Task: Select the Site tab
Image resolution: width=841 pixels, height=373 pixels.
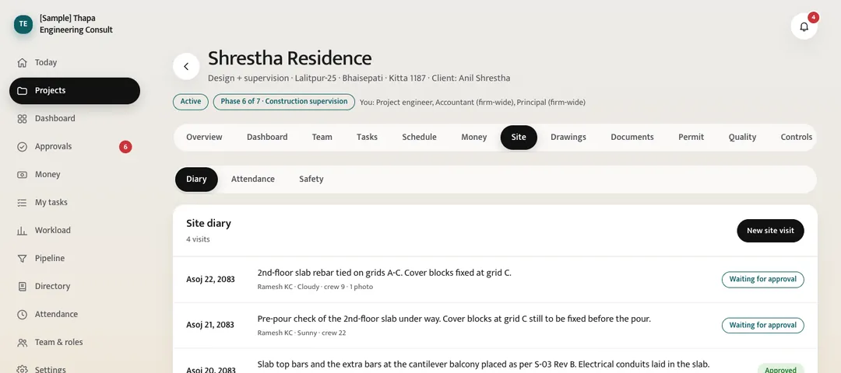Action: (519, 137)
